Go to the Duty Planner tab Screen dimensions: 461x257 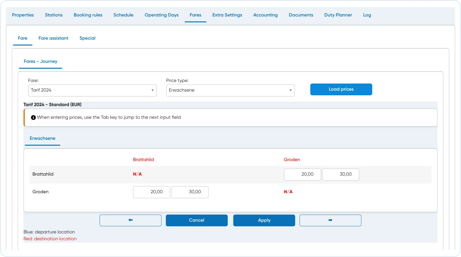tap(338, 15)
